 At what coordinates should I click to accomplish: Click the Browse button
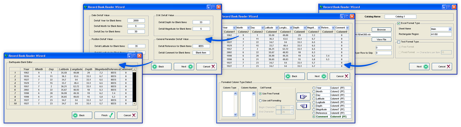(x=381, y=30)
